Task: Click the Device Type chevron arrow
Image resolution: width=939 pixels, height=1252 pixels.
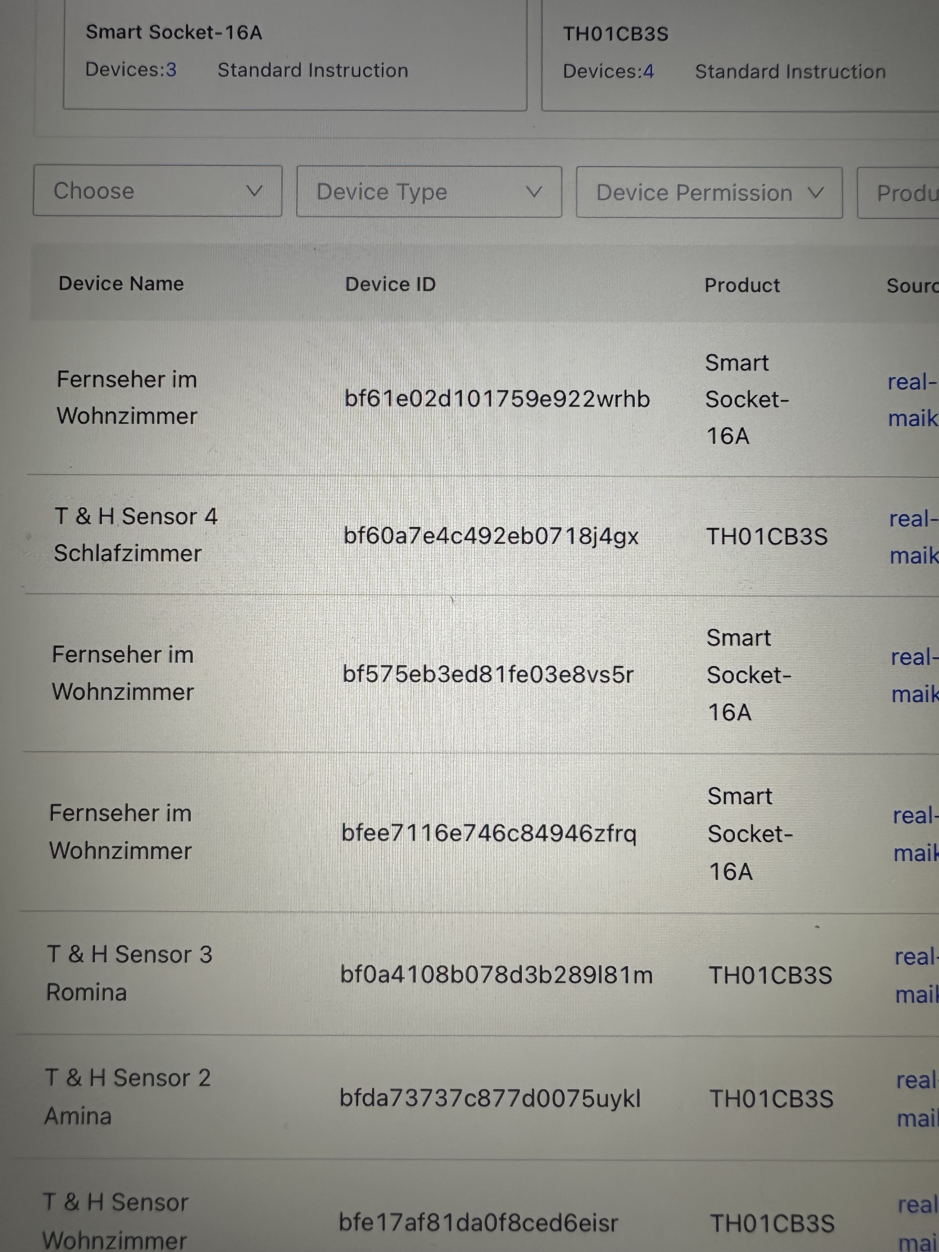Action: (x=534, y=193)
